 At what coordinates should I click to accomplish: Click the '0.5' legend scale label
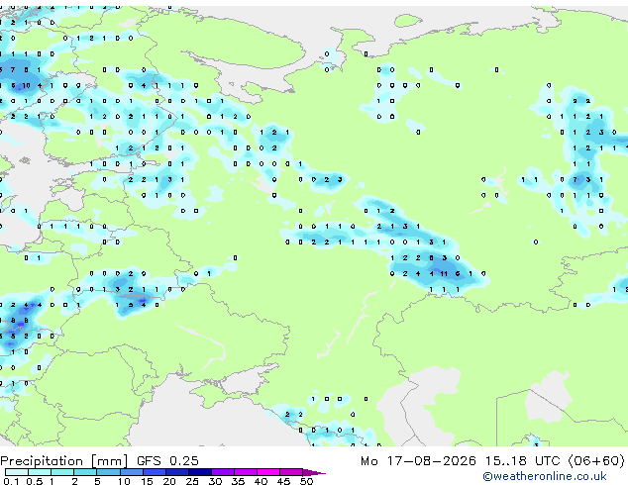(x=35, y=481)
